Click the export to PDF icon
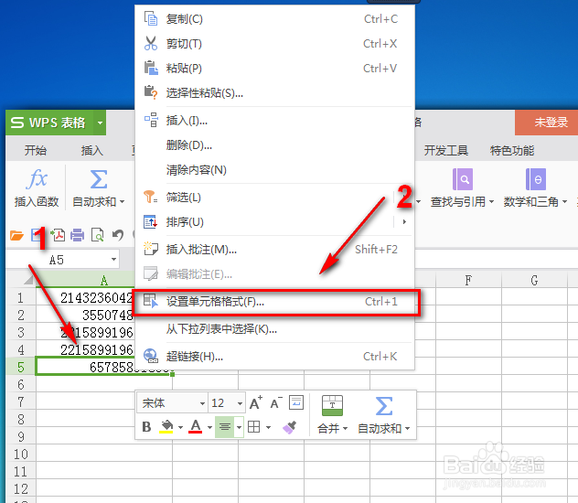Screen dimensions: 578x503 (59, 235)
